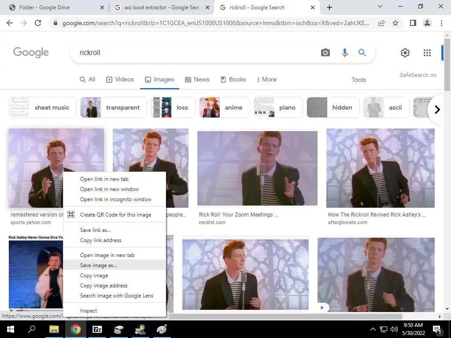Click the URL address bar

click(x=216, y=23)
